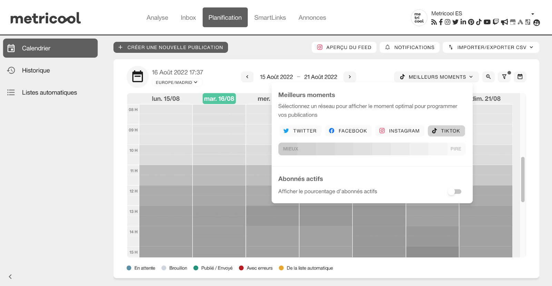
Task: Select Instagram network for best times
Action: click(400, 131)
